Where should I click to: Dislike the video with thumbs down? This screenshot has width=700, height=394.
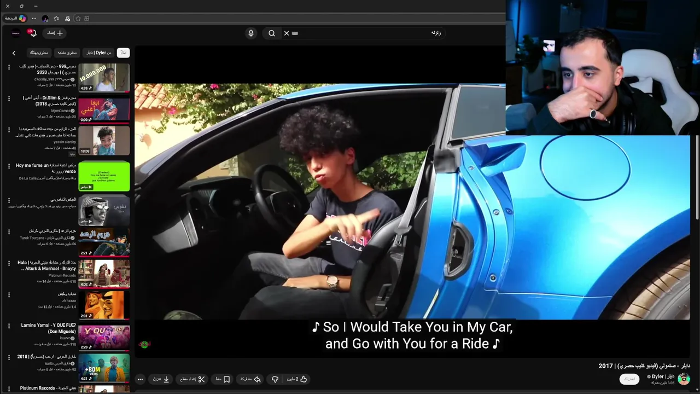pos(275,379)
